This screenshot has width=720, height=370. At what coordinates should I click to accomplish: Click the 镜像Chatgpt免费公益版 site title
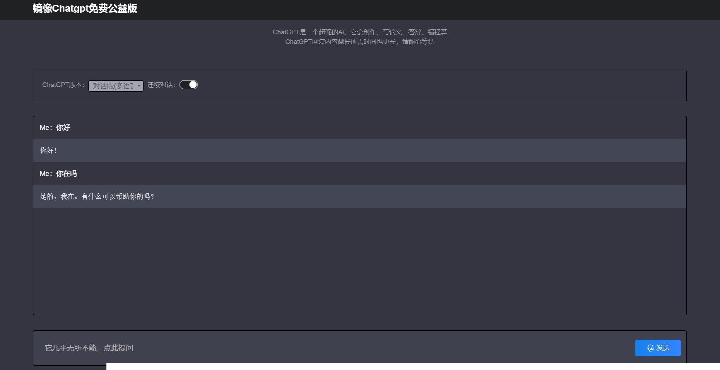pos(85,8)
